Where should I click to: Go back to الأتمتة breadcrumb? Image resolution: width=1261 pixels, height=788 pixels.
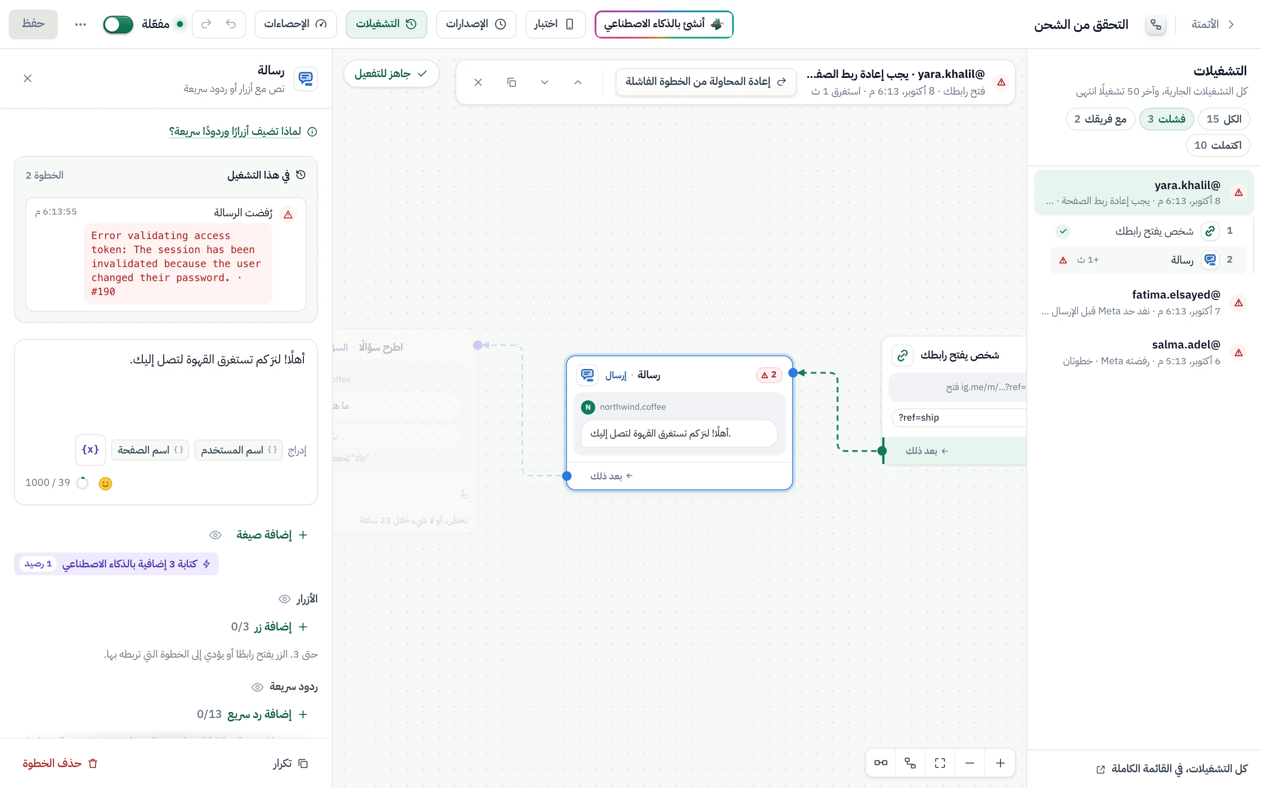click(x=1212, y=25)
